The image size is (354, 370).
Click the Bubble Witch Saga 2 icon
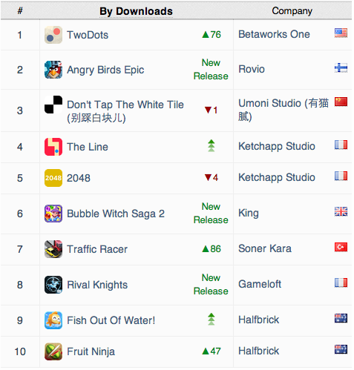(53, 214)
